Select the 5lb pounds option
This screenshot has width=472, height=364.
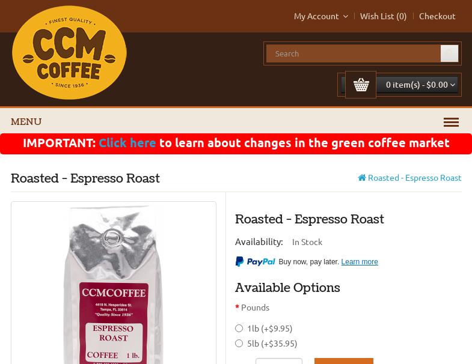(239, 343)
